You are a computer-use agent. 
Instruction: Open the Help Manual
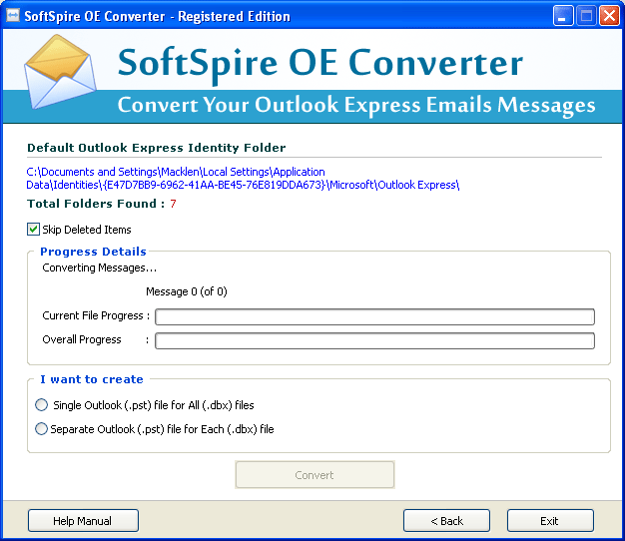click(83, 521)
